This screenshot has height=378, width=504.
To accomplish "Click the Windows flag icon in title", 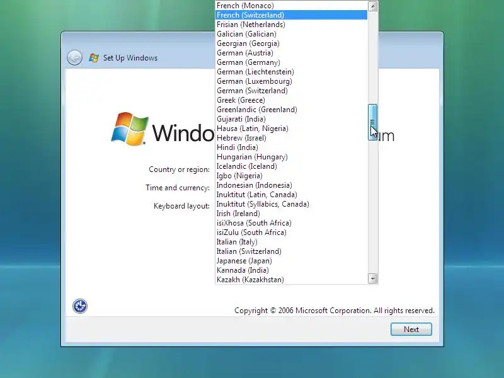I will [94, 58].
